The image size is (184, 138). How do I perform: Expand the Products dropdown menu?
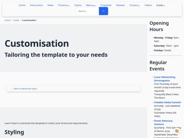(x=64, y=5)
